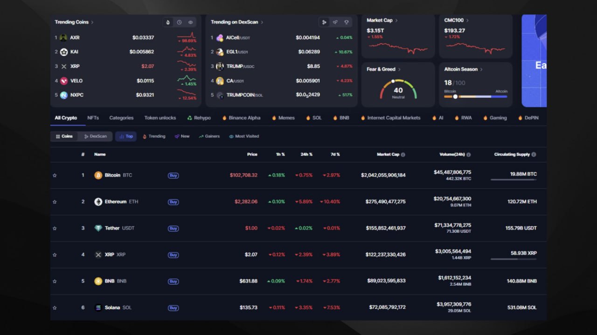Click first filter icon in Trending on DexScan

(324, 22)
